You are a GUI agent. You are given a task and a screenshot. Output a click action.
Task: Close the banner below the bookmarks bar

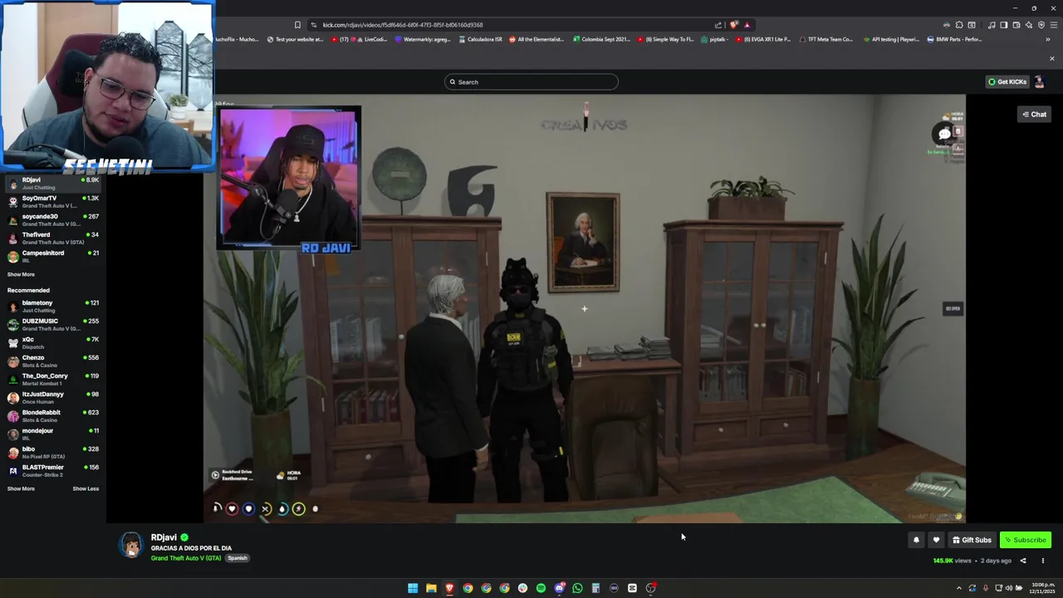point(1051,58)
